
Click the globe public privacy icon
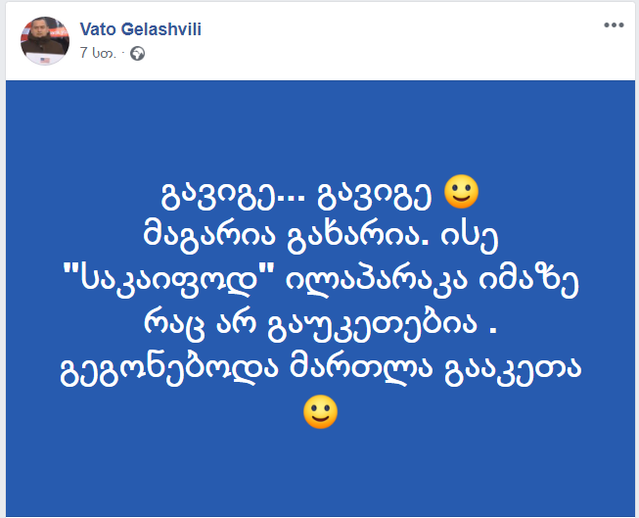click(137, 54)
